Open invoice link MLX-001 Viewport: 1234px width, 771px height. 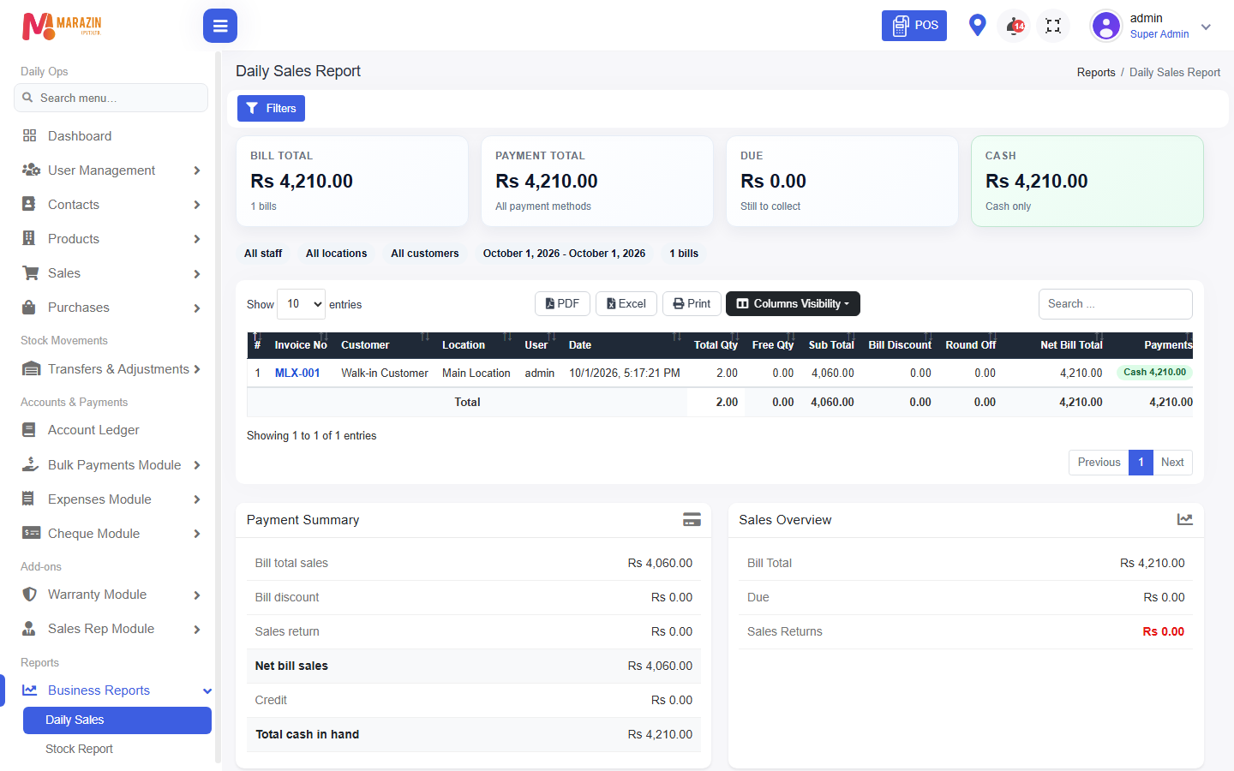[297, 374]
